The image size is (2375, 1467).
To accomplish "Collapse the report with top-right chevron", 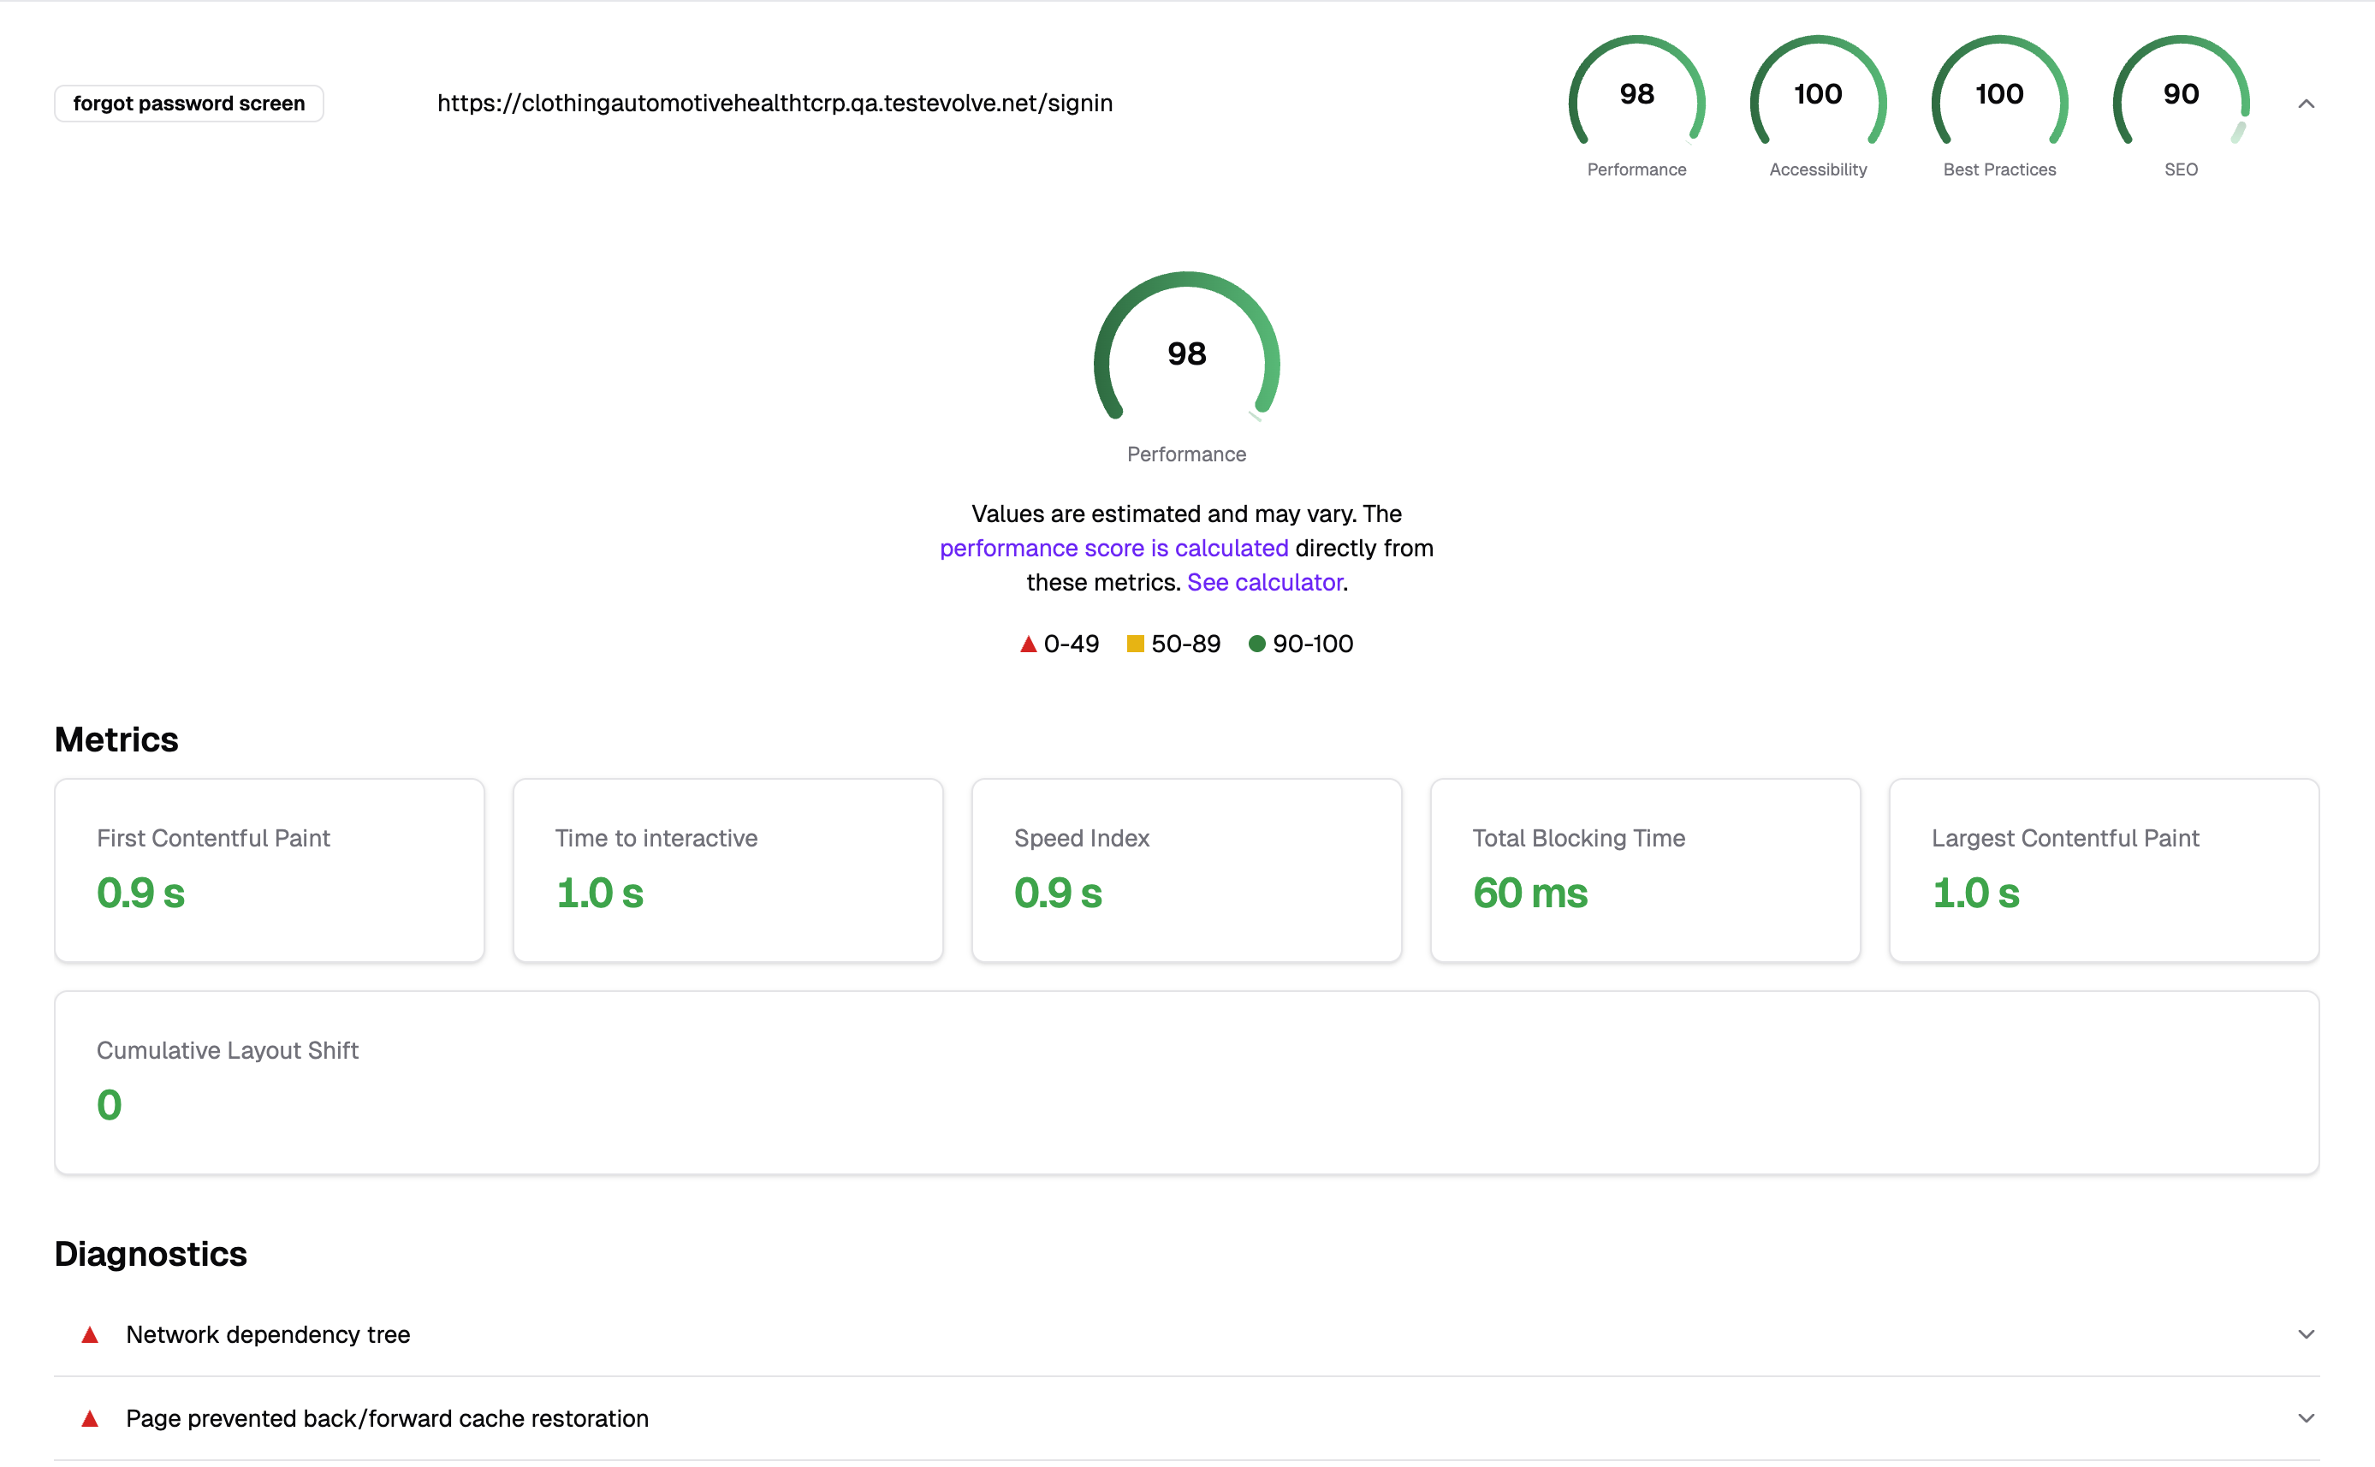I will (x=2307, y=104).
